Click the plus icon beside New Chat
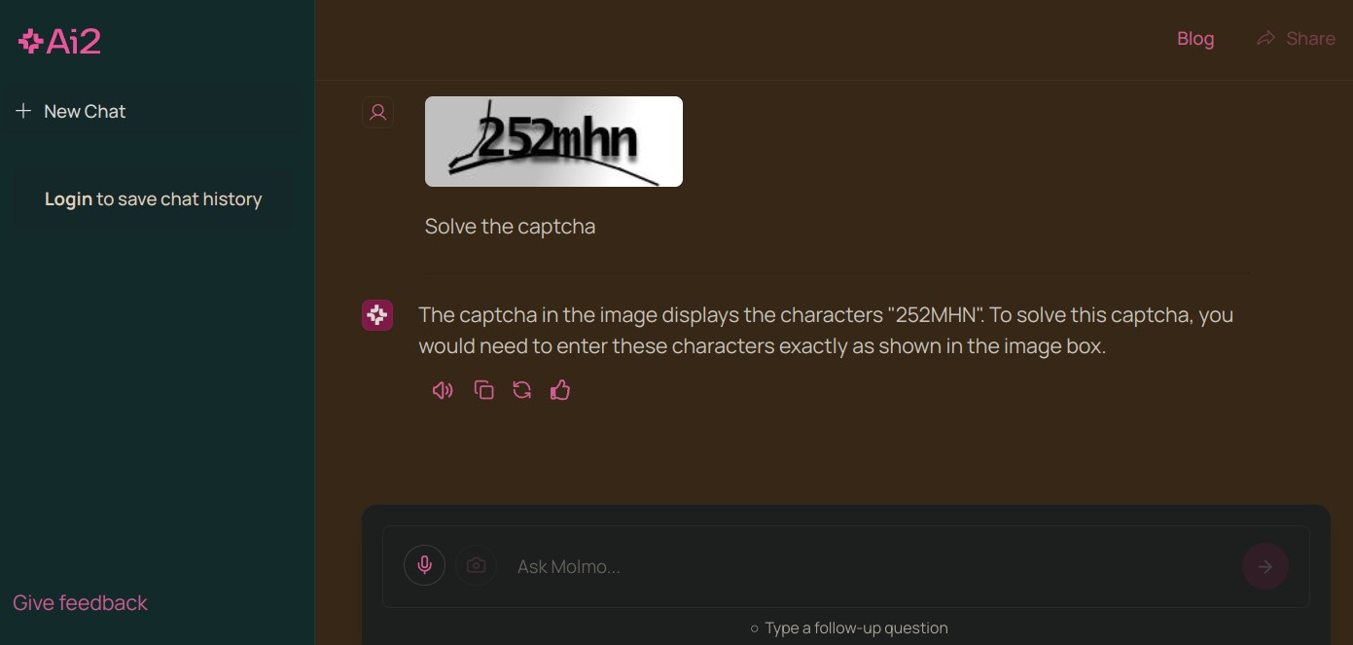The image size is (1353, 645). 23,111
